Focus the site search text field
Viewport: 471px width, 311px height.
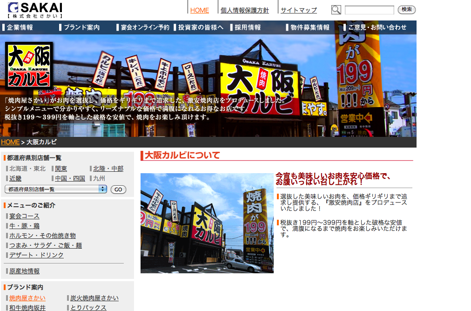tap(370, 10)
